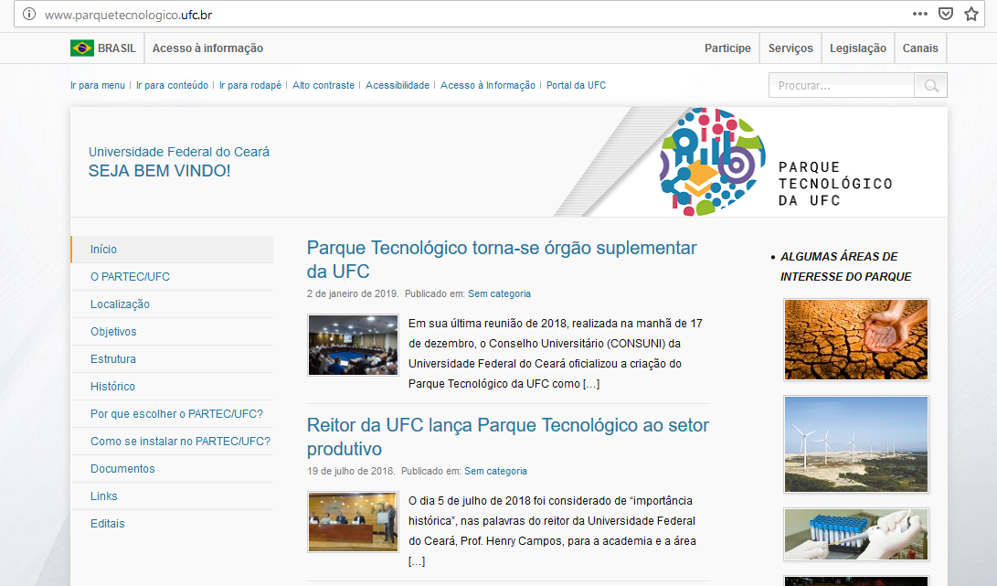Click the Acesso à informação header link
Screen dimensions: 997x586
(207, 48)
